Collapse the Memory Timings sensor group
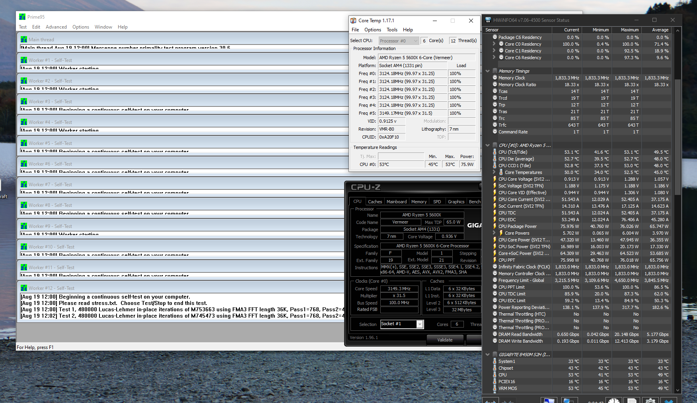Viewport: 697px width, 403px height. (488, 71)
